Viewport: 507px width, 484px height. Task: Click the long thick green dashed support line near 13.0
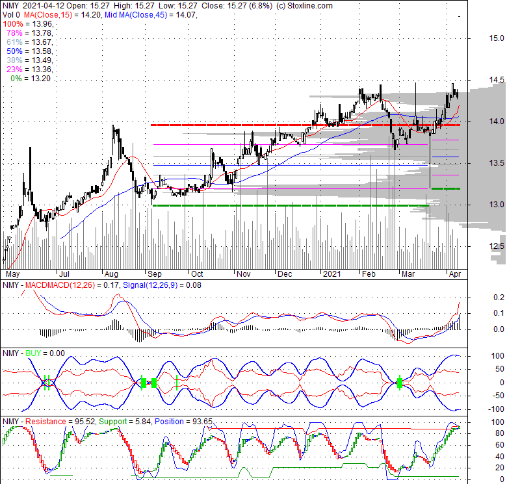pos(291,205)
